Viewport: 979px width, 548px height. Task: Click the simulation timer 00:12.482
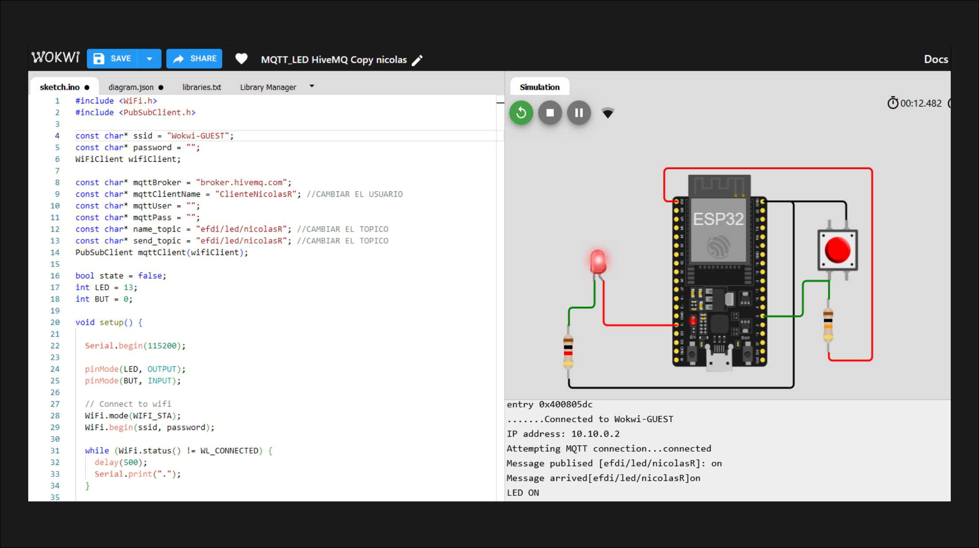(x=921, y=103)
